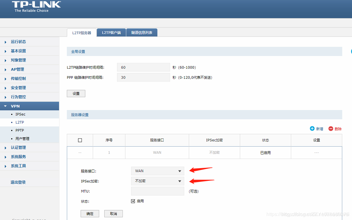Viewport: 352px width, 220px height.
Task: Click the 确定 confirm button
Action: tap(90, 213)
